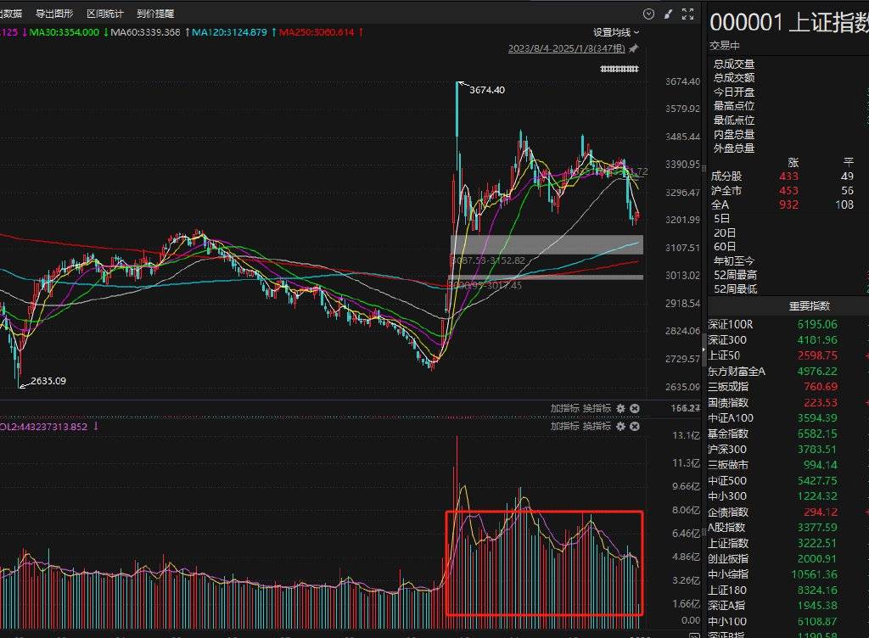Select 沪深300 in the index list

click(x=727, y=449)
